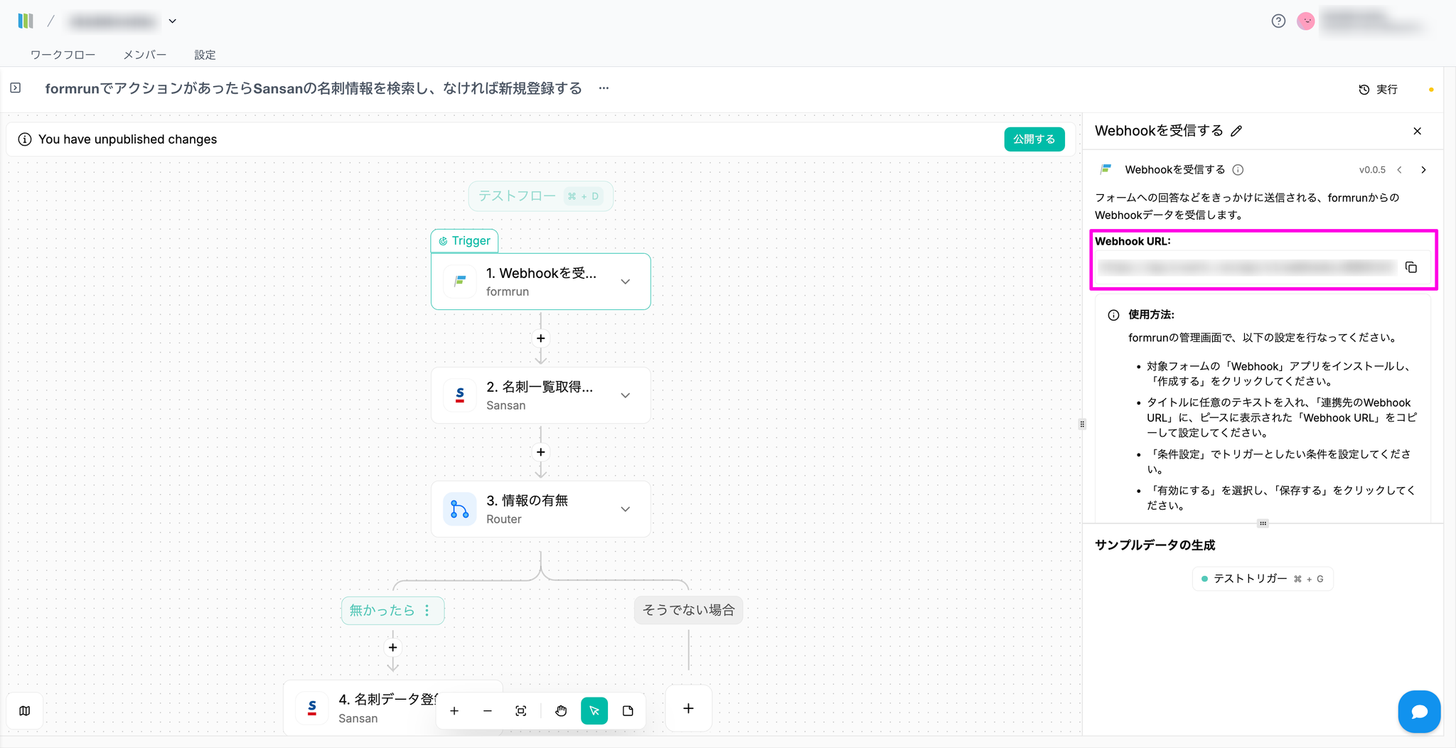
Task: Add a step after the Webhook trigger
Action: tap(541, 338)
